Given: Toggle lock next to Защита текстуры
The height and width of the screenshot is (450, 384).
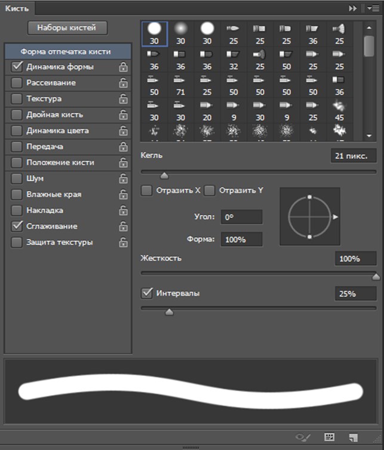Looking at the screenshot, I should point(123,242).
